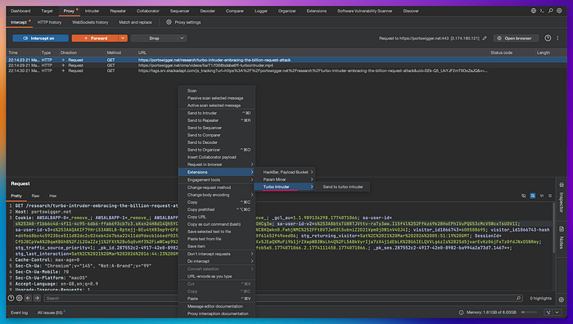The height and width of the screenshot is (324, 573).
Task: Adjust the memory usage slider in status bar
Action: coord(529,313)
